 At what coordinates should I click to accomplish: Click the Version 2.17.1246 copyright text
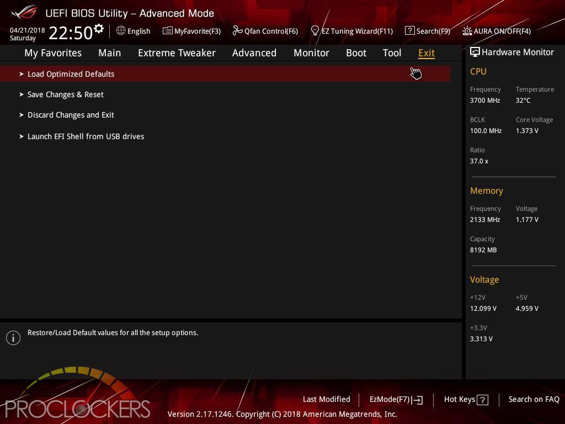282,414
